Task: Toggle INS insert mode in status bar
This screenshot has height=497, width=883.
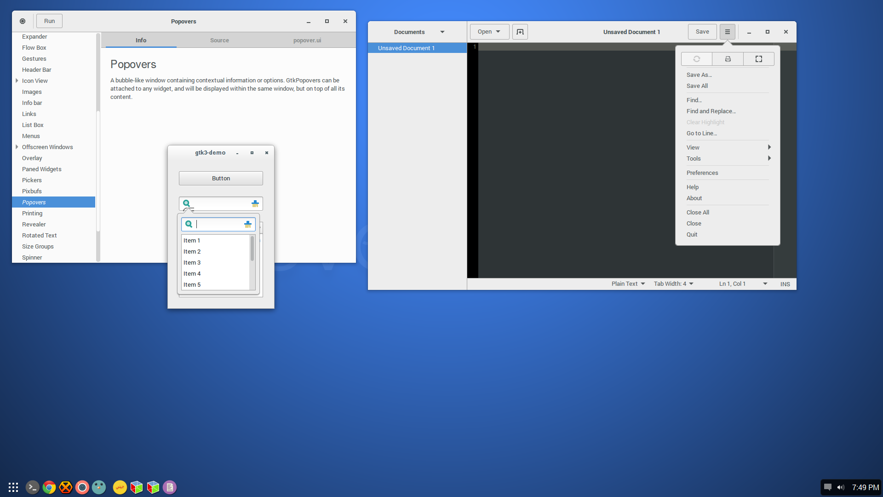Action: [x=785, y=284]
